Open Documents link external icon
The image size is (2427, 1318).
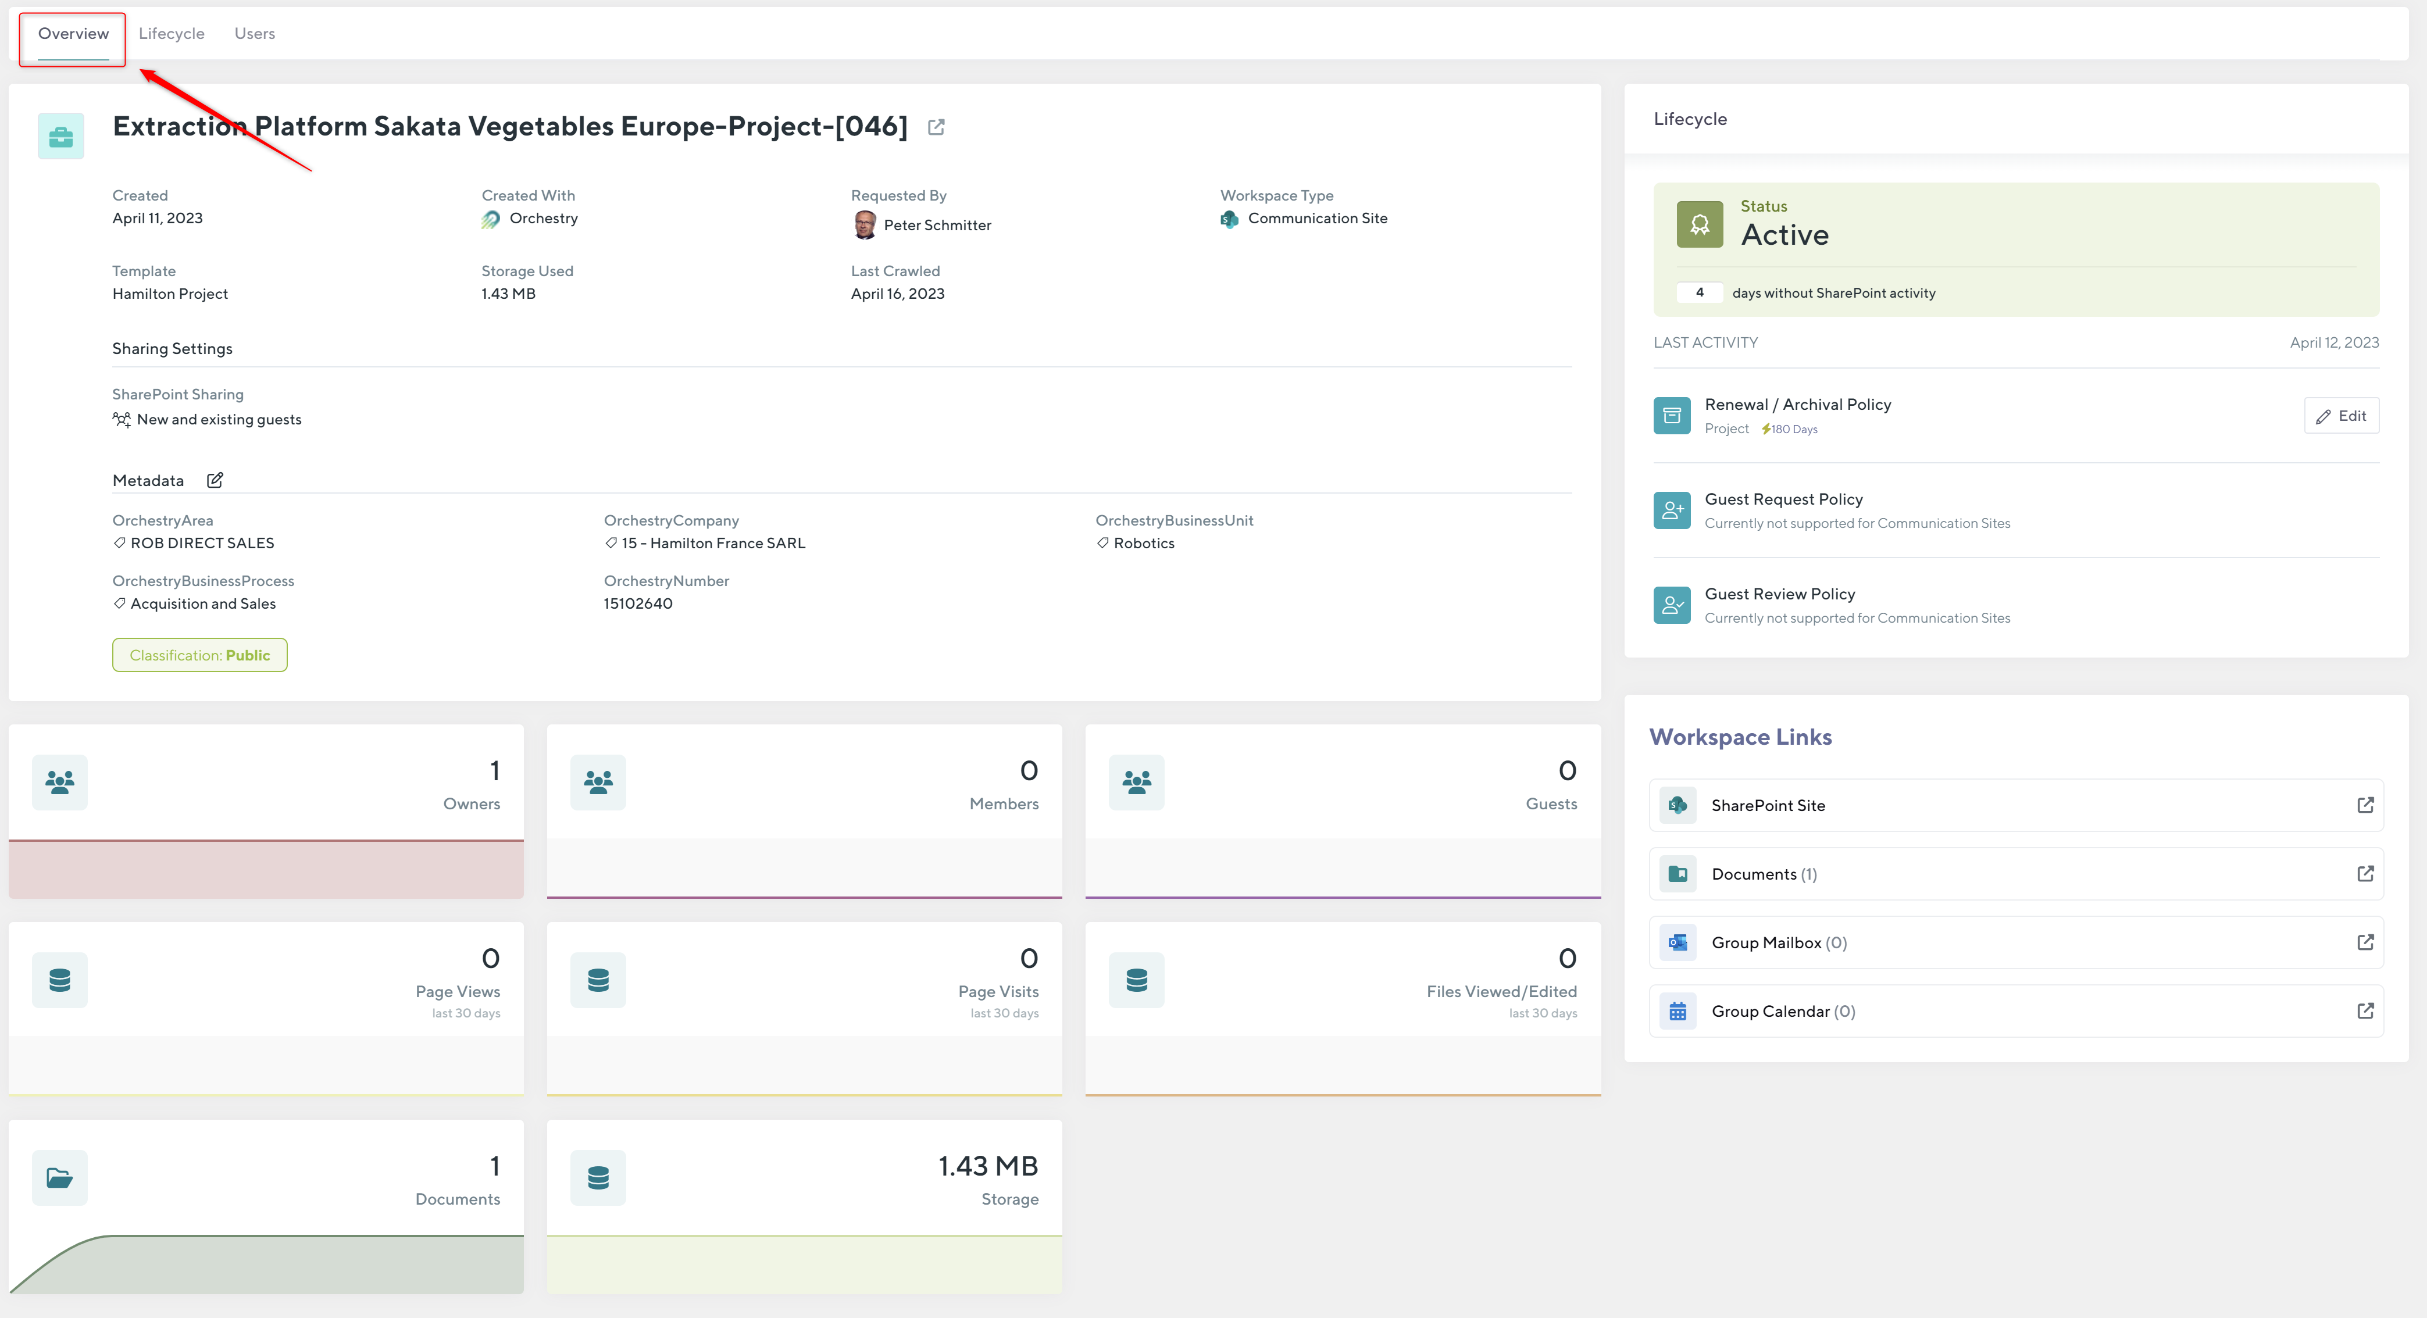pos(2365,873)
